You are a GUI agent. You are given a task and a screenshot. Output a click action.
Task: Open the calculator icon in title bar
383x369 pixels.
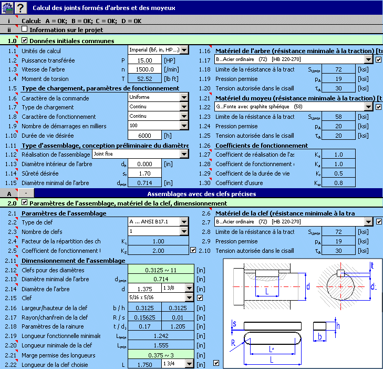point(7,8)
